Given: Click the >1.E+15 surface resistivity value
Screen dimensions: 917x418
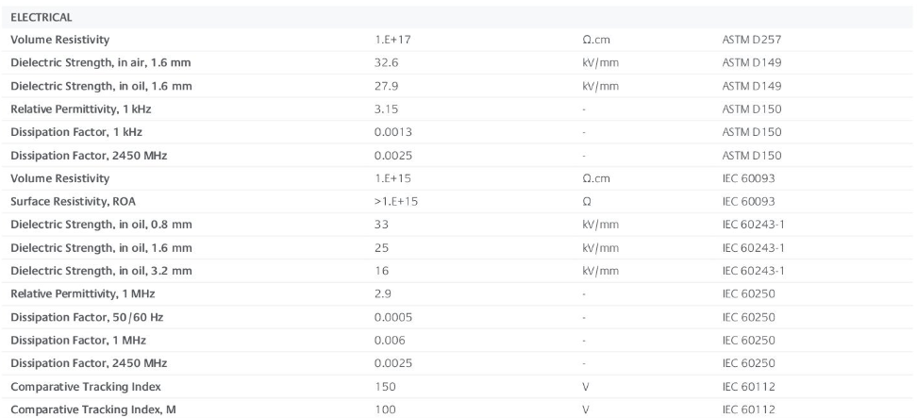Looking at the screenshot, I should point(394,200).
